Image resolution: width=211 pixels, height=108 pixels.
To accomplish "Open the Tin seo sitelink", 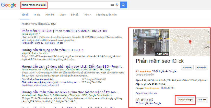I will tap(60, 43).
